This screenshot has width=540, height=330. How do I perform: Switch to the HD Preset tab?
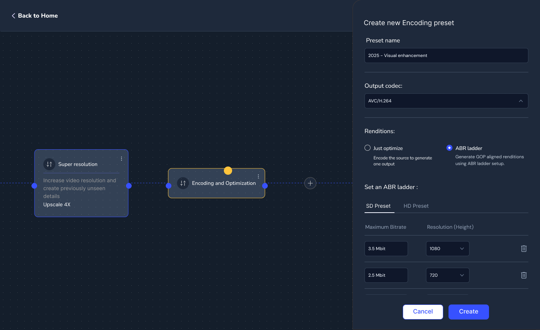[416, 206]
